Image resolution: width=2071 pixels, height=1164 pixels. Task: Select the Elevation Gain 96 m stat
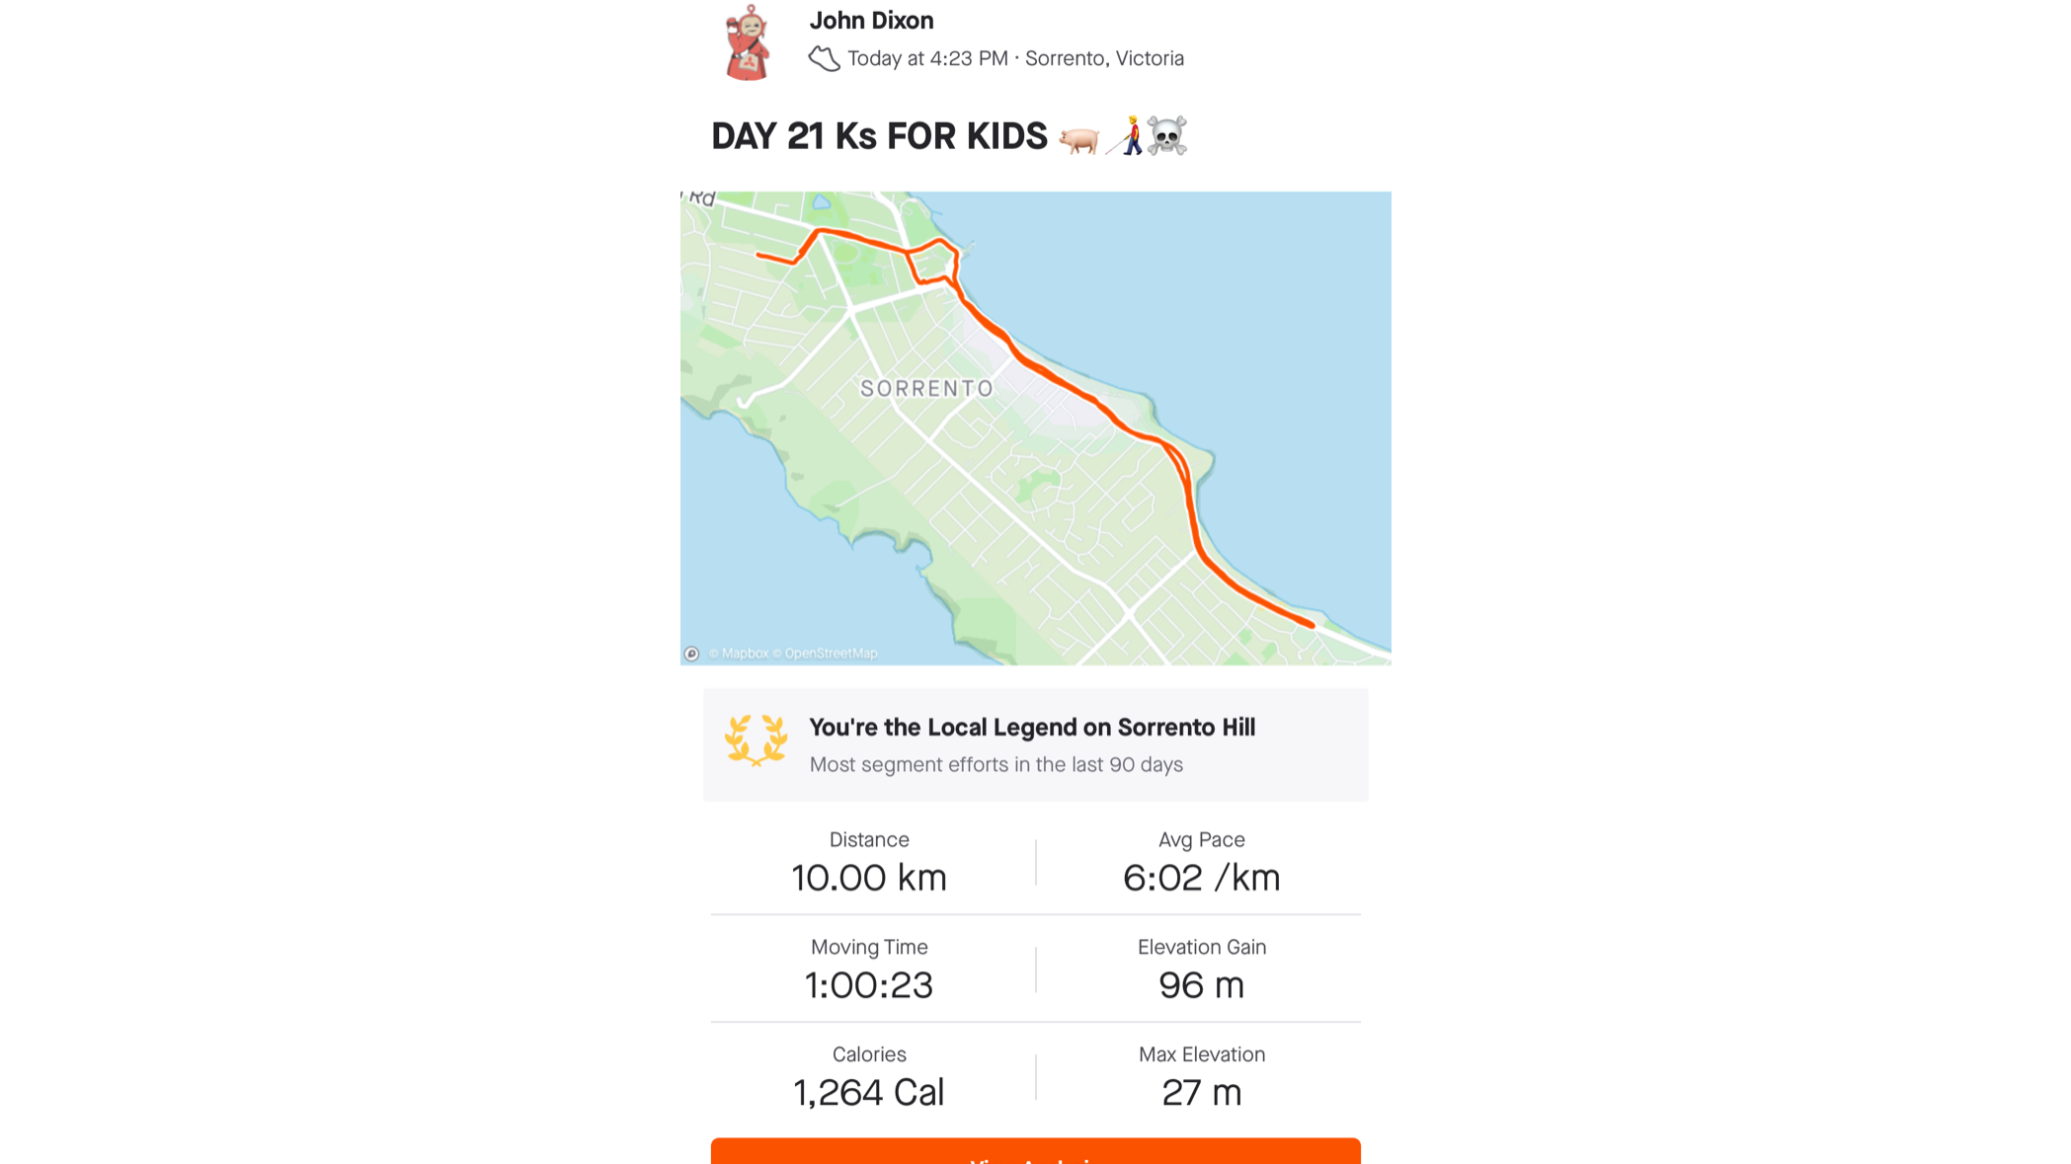point(1201,970)
